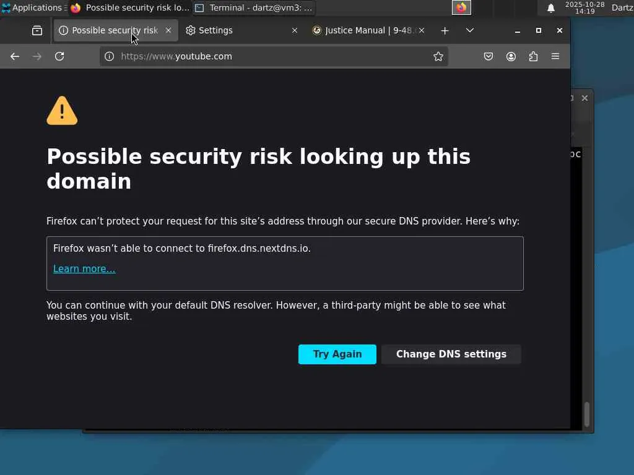
Task: Open the Save to Pocket icon
Action: click(x=489, y=56)
